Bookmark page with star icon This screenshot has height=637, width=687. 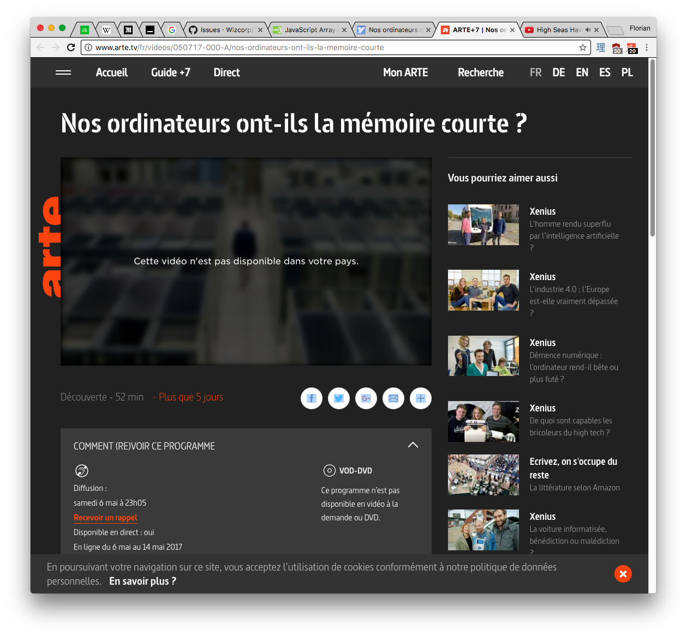583,47
